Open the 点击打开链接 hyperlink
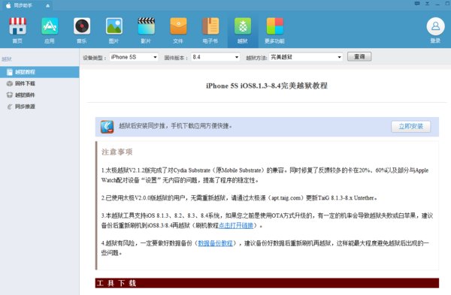451x295 pixels. coord(236,225)
